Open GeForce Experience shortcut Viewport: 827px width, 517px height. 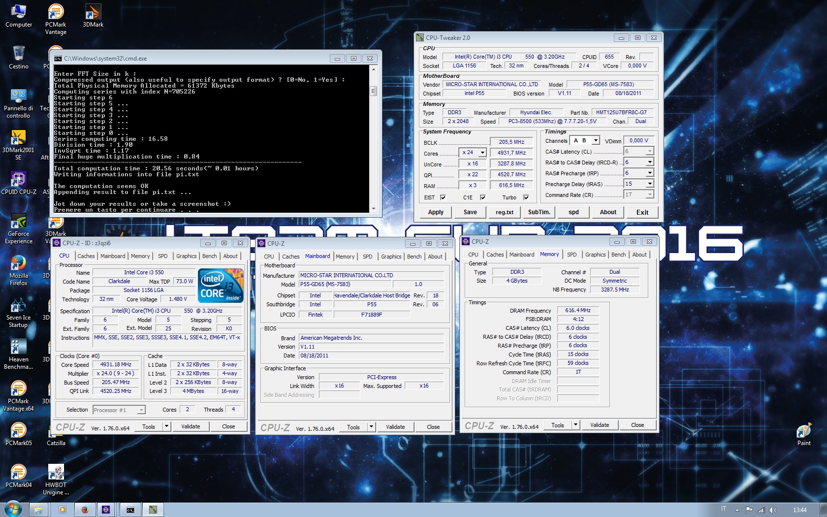(19, 229)
